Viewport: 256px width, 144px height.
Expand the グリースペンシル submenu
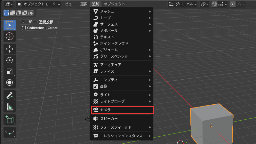(122, 56)
